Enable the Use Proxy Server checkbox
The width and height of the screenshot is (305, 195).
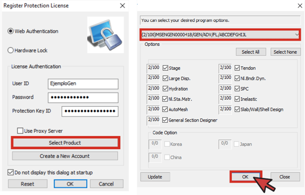pos(20,131)
